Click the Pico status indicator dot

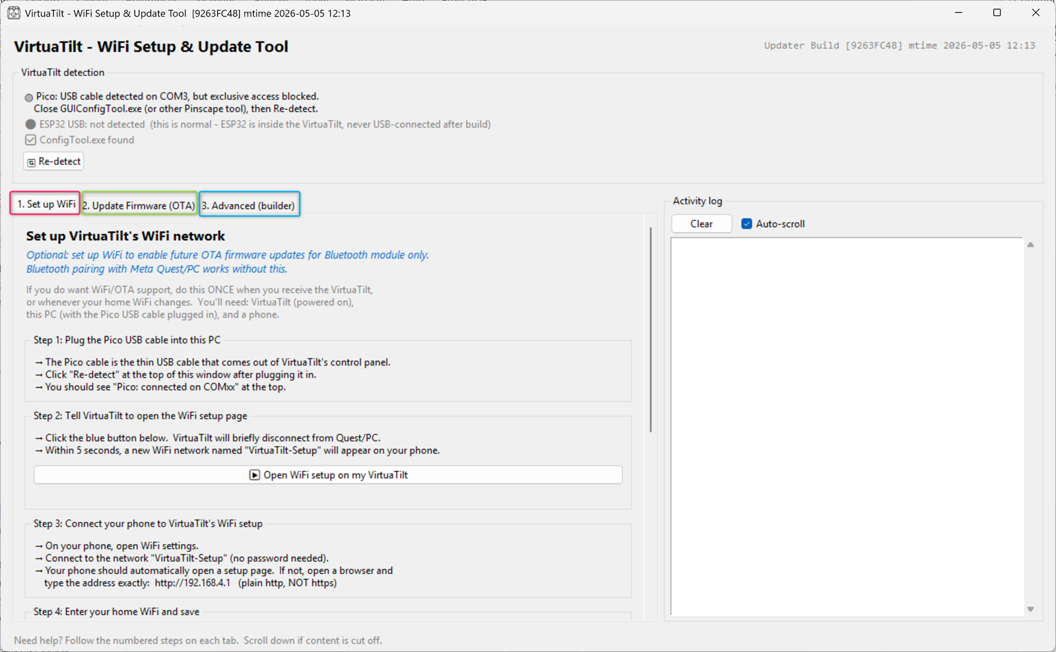tap(29, 98)
